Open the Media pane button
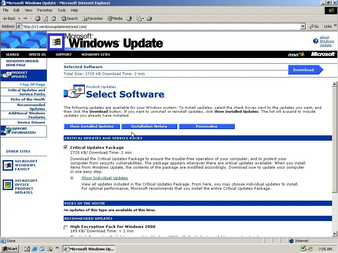 click(115, 18)
